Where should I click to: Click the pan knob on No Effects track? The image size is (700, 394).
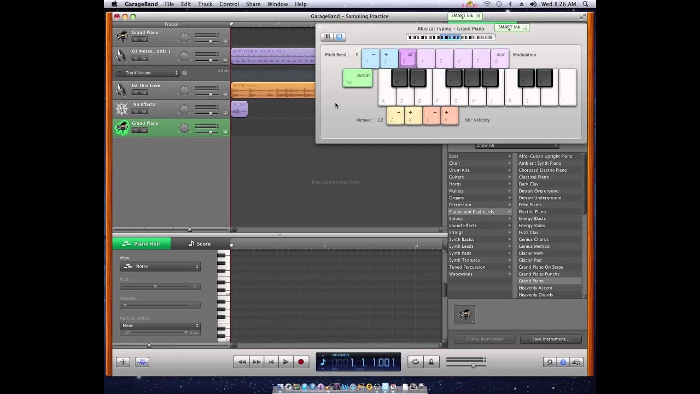[x=185, y=109]
